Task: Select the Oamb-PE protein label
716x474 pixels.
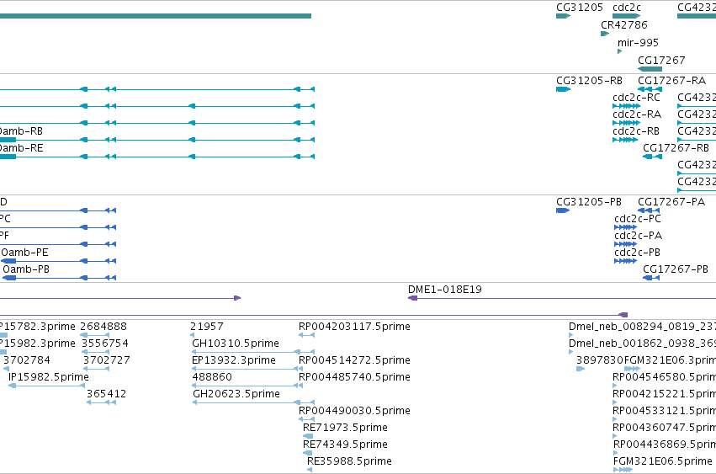Action: click(x=24, y=253)
